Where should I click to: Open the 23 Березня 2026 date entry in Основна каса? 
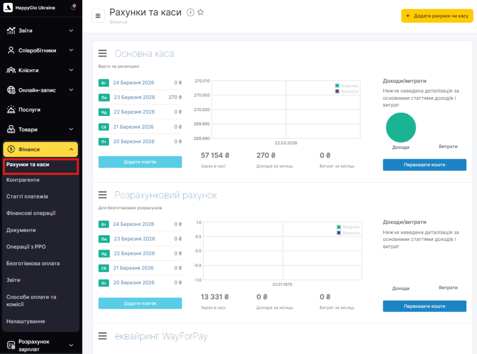tap(134, 97)
